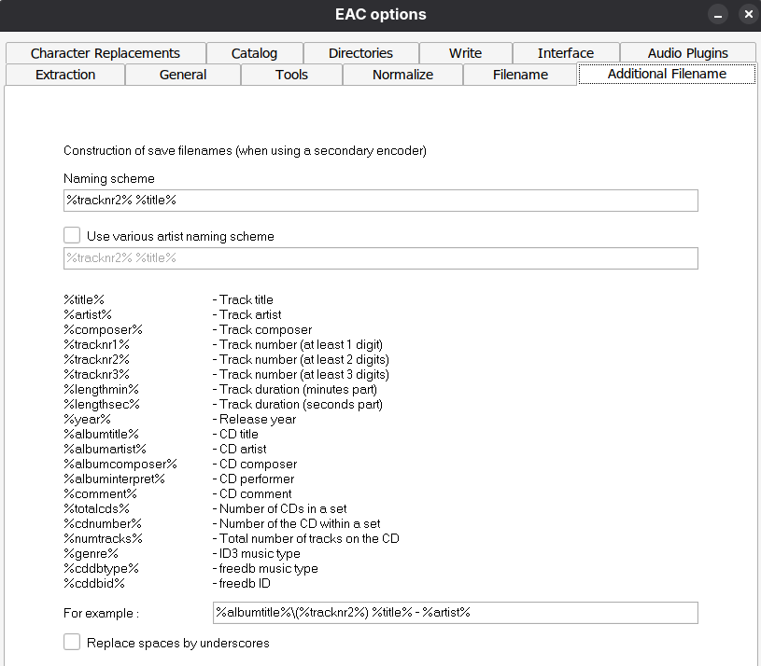
Task: Open the Tools tab
Action: (x=291, y=75)
